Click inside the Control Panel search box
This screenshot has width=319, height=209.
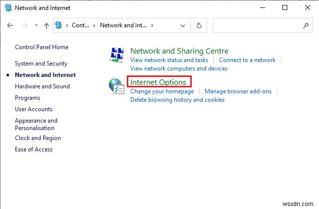click(x=255, y=25)
